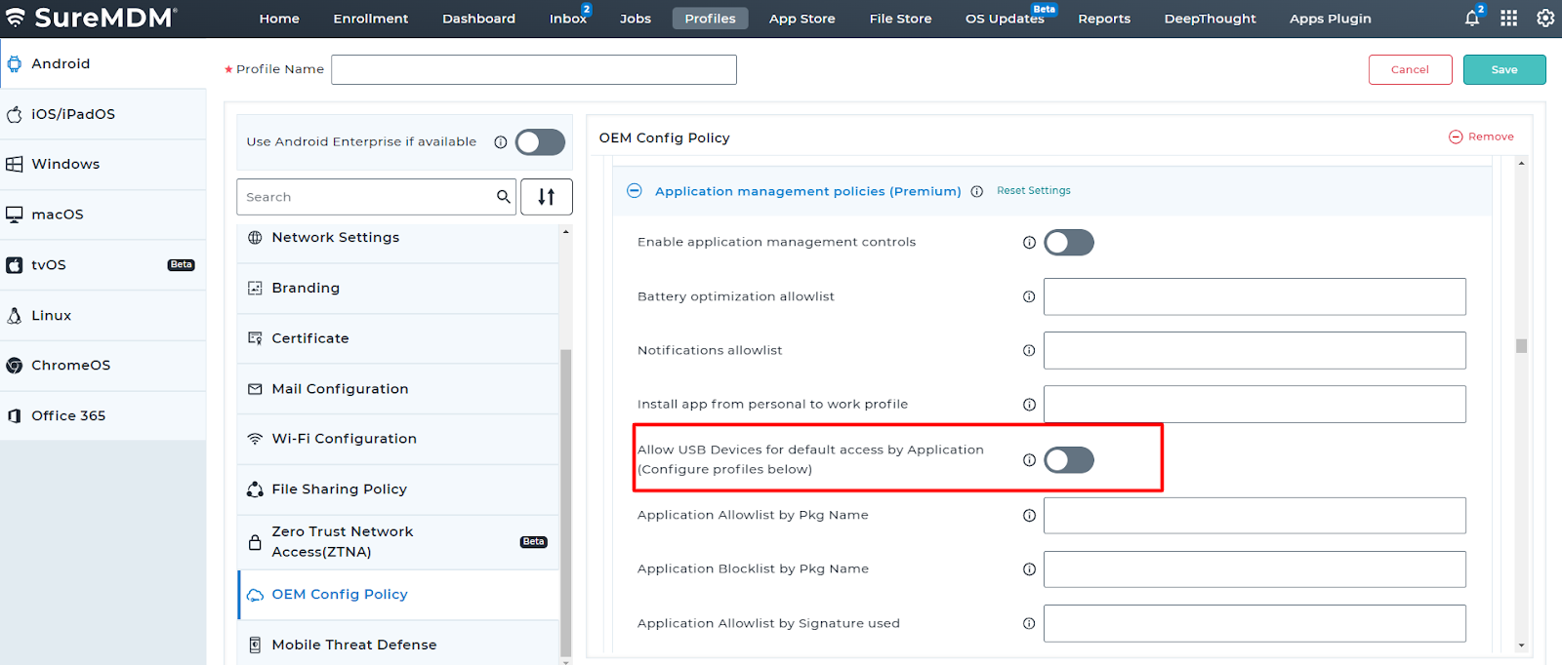Select Android platform in sidebar
The height and width of the screenshot is (665, 1562).
click(x=103, y=63)
